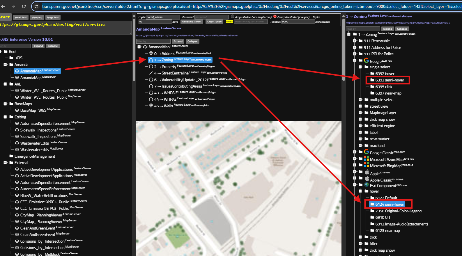The width and height of the screenshot is (462, 256).
Task: Click the Apple logo beside Apple Classic
Action: (x=367, y=179)
